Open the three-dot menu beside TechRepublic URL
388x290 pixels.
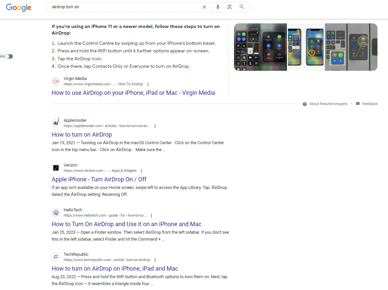point(155,260)
